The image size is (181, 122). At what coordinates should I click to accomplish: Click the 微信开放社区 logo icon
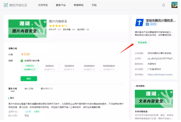point(6,5)
